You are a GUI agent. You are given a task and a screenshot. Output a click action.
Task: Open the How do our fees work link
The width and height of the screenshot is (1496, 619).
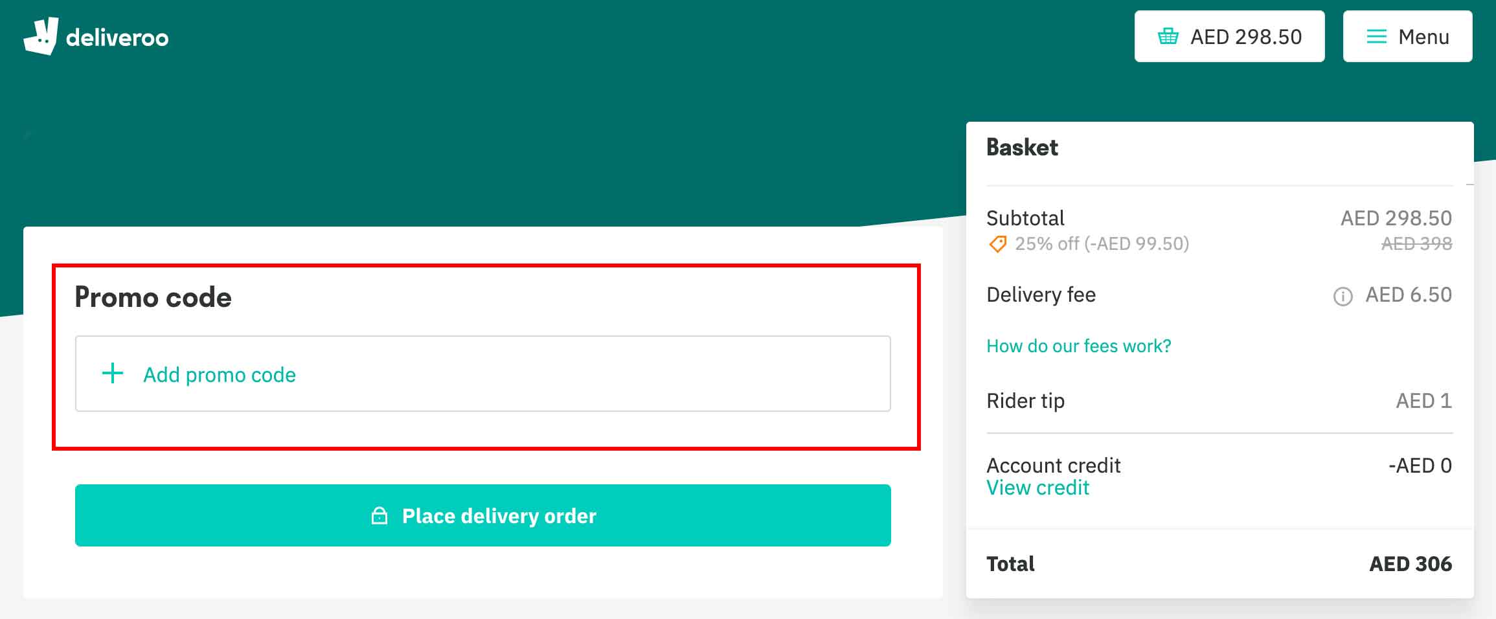coord(1078,346)
